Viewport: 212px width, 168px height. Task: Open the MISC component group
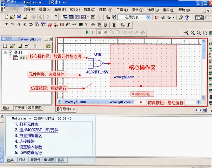[74, 25]
